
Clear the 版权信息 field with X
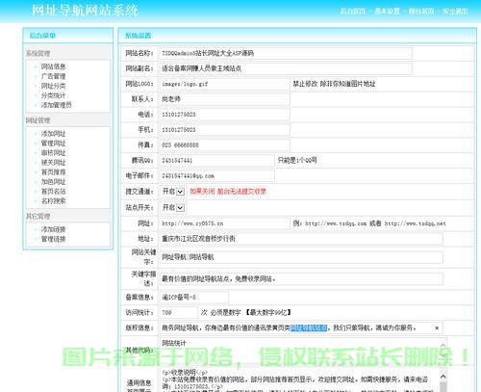click(x=437, y=327)
